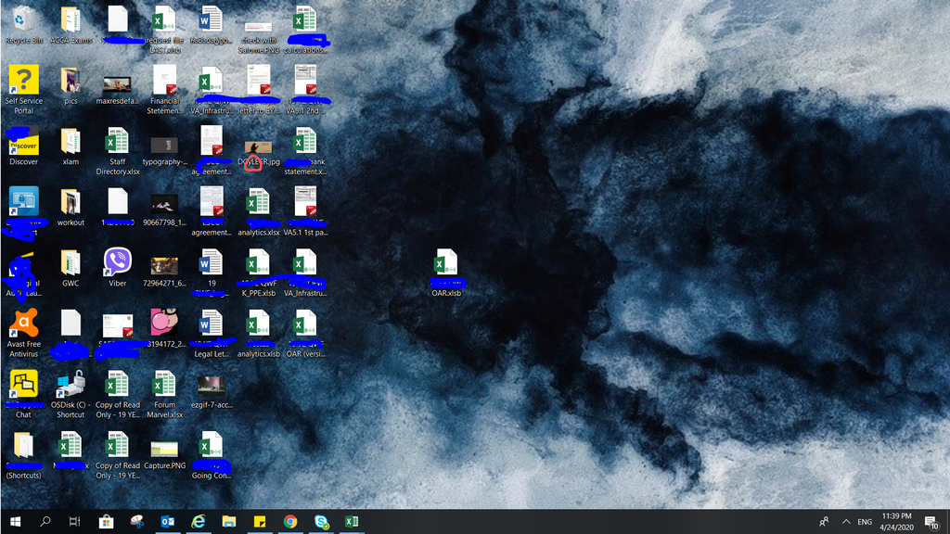This screenshot has height=534, width=950.
Task: Open analytics.xlsx spreadsheet
Action: pos(258,211)
